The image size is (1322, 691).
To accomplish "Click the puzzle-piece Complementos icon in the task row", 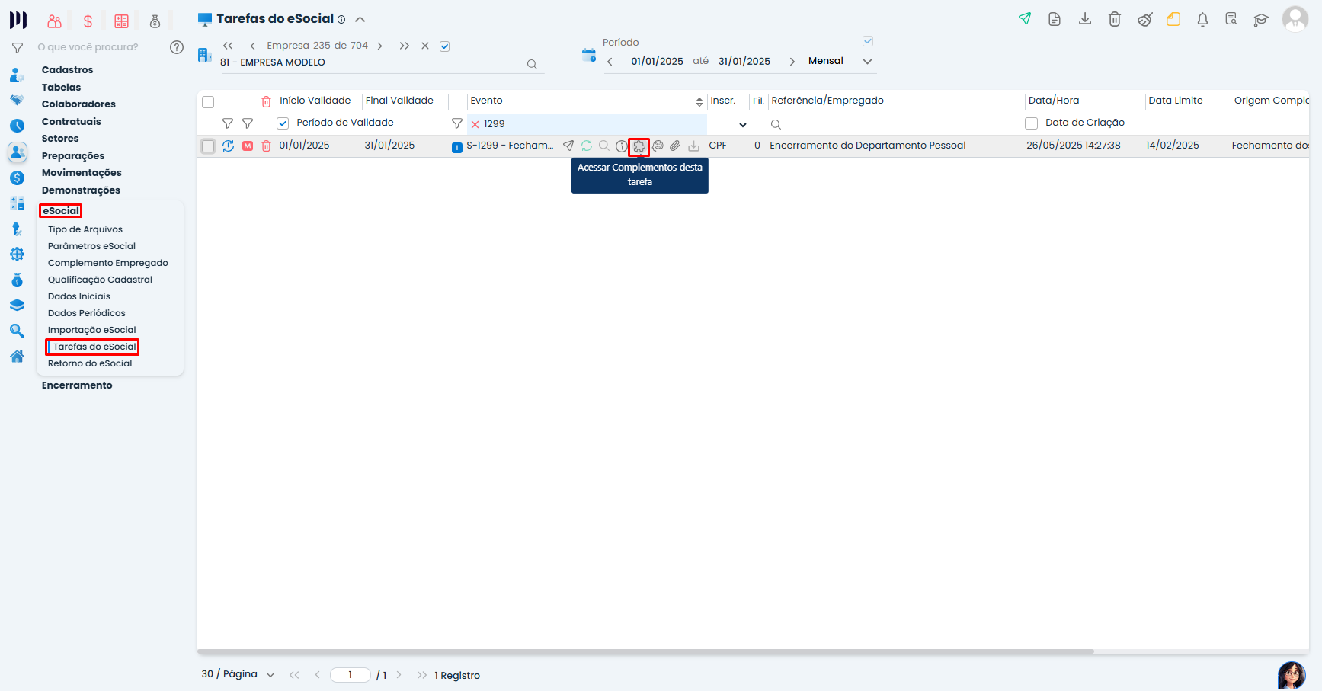I will [x=639, y=146].
